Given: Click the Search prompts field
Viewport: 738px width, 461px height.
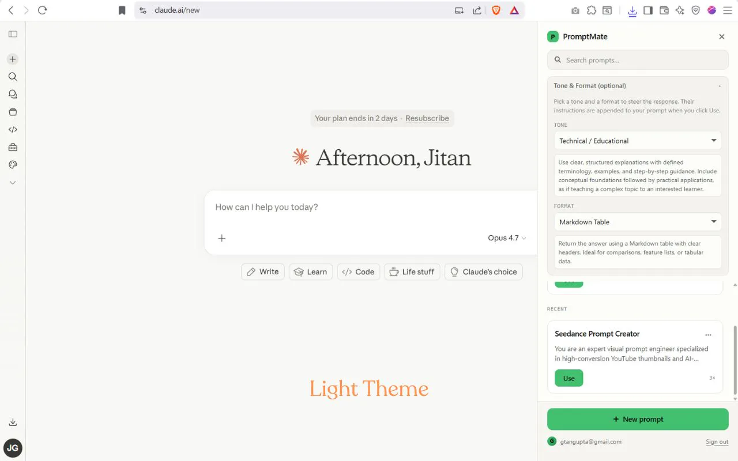Looking at the screenshot, I should (x=638, y=60).
